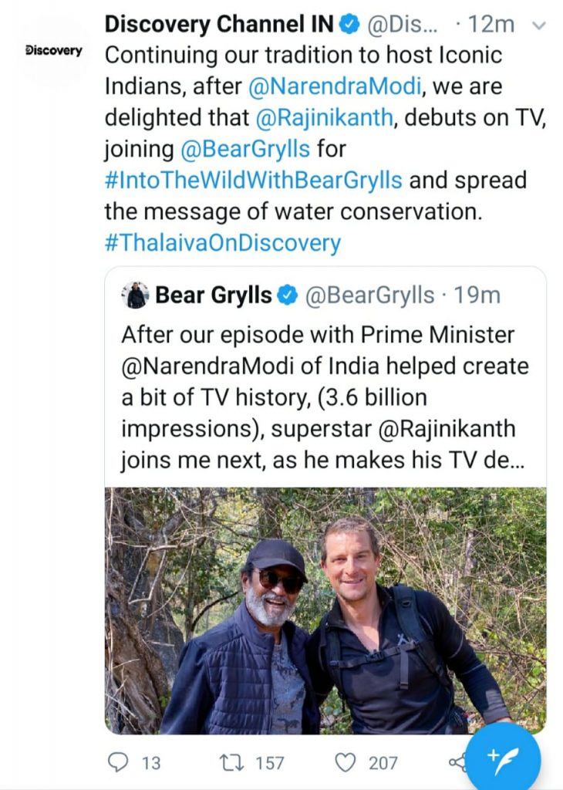Click the 12m timestamp of the tweet
Screen dimensions: 563x790
491,24
